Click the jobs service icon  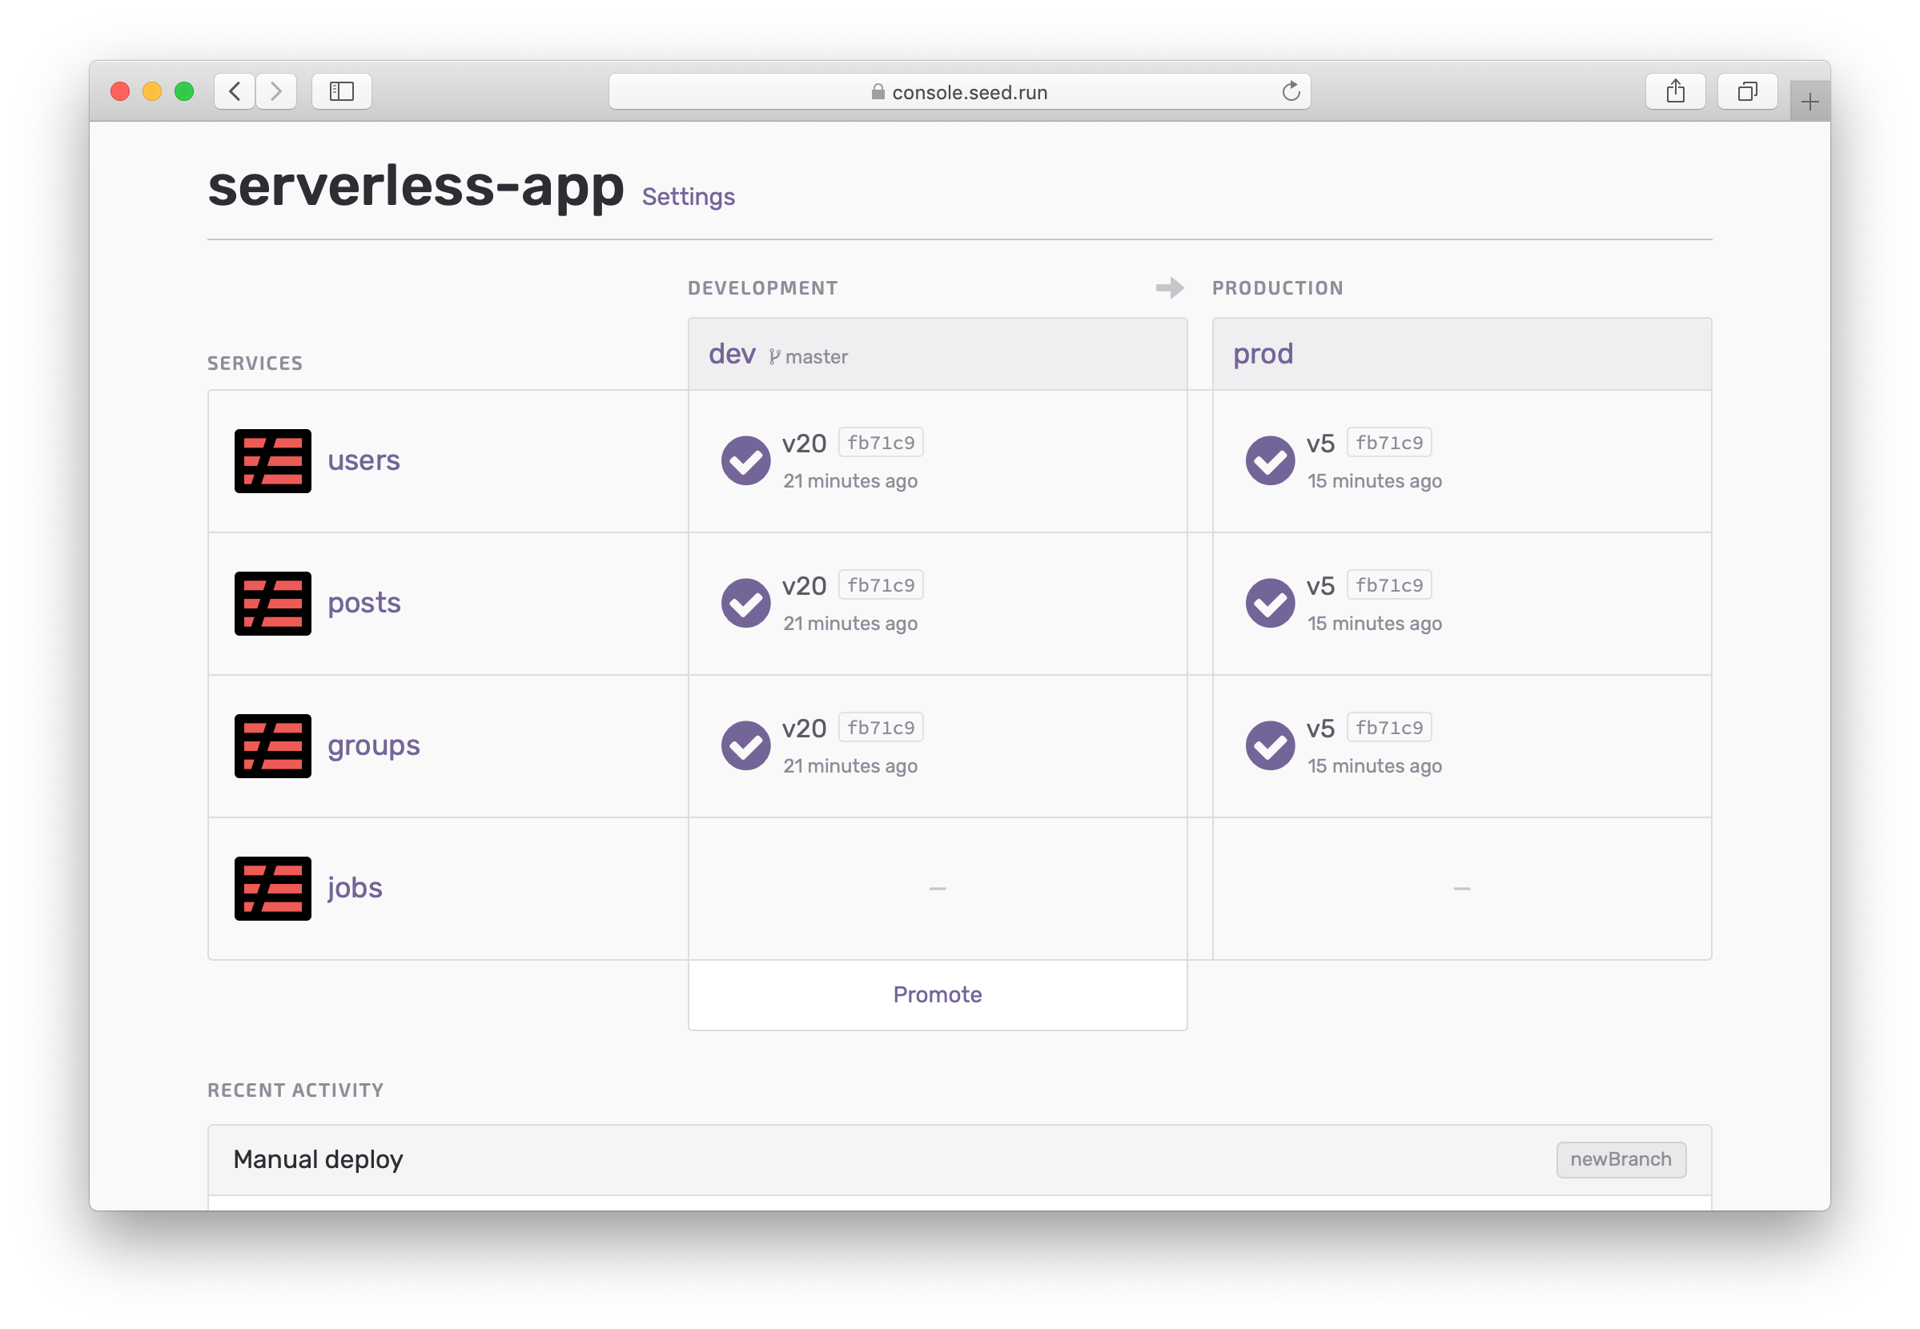pos(272,888)
